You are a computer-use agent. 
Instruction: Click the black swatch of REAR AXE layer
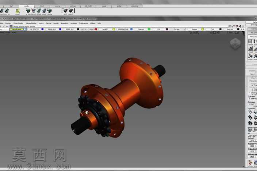click(78, 29)
